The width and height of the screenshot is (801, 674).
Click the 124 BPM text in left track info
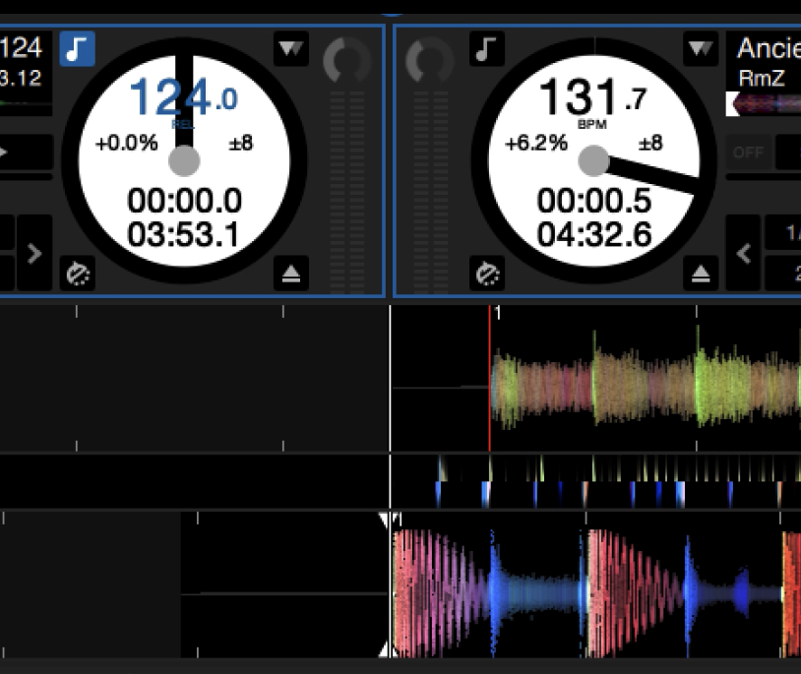pyautogui.click(x=21, y=48)
